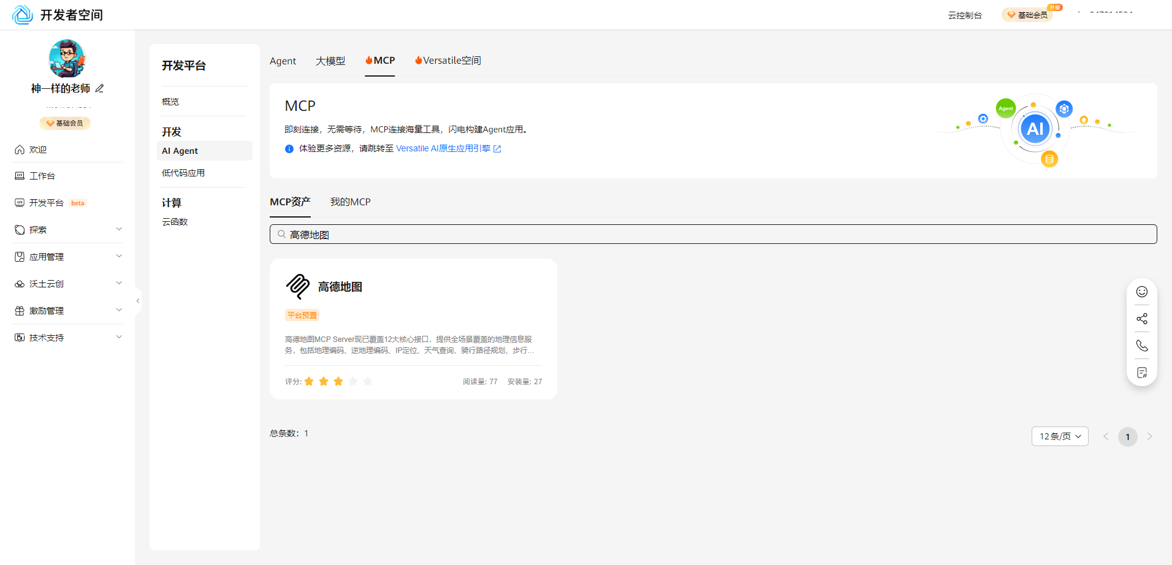The image size is (1172, 565).
Task: Click the 平台预置 tag
Action: point(302,316)
